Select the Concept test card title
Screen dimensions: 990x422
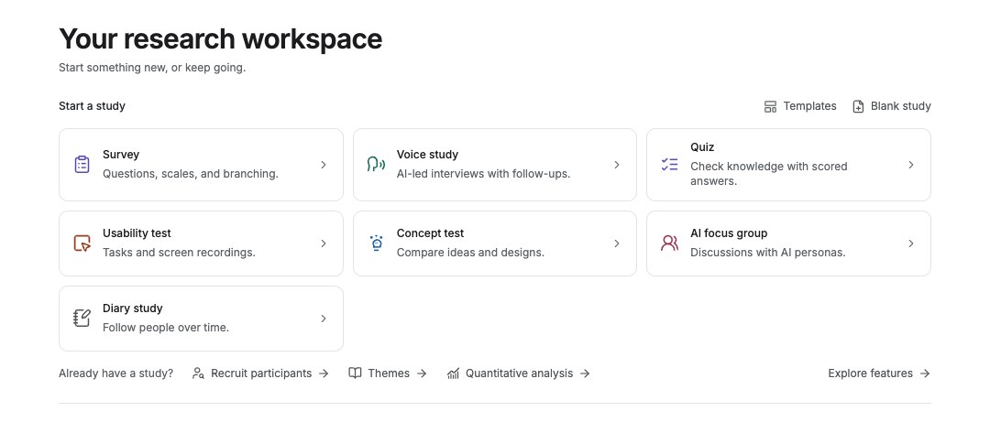(430, 233)
